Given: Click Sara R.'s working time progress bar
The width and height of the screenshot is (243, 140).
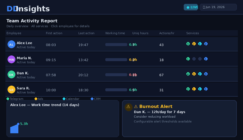Looking at the screenshot, I should [116, 90].
